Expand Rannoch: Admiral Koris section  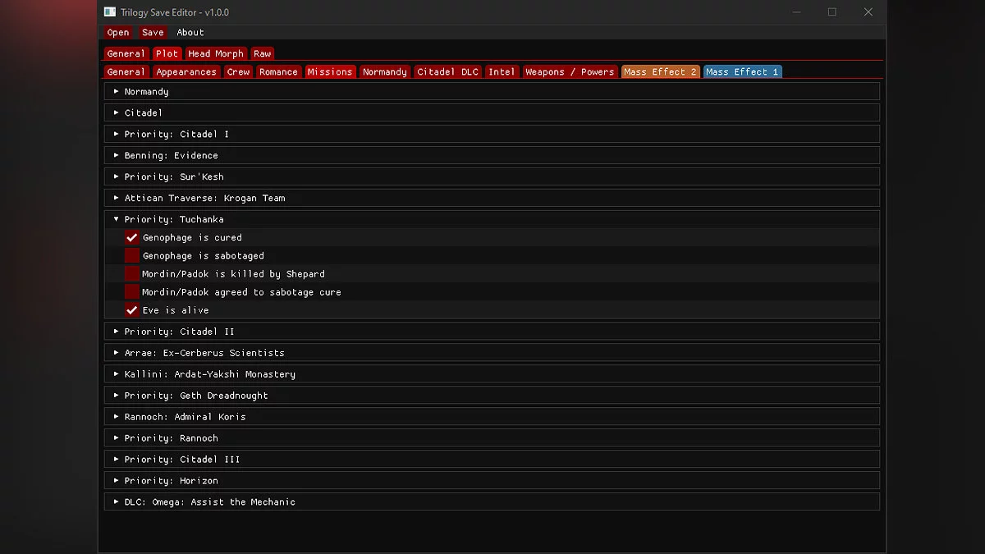click(x=492, y=417)
